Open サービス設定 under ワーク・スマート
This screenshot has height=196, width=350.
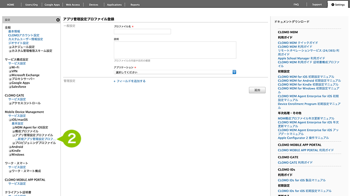(17, 167)
